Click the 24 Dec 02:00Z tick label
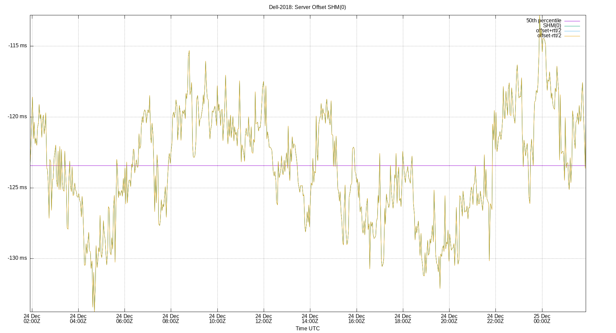 pyautogui.click(x=32, y=319)
